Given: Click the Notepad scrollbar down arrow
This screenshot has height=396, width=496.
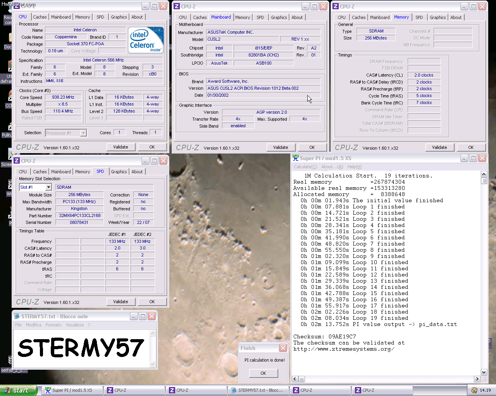Looking at the screenshot, I should click(153, 364).
